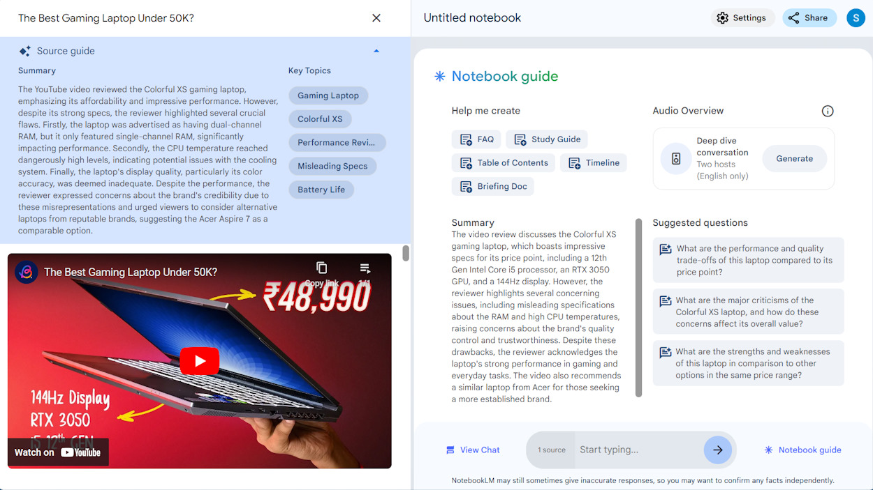Create a Table of Contents

503,162
